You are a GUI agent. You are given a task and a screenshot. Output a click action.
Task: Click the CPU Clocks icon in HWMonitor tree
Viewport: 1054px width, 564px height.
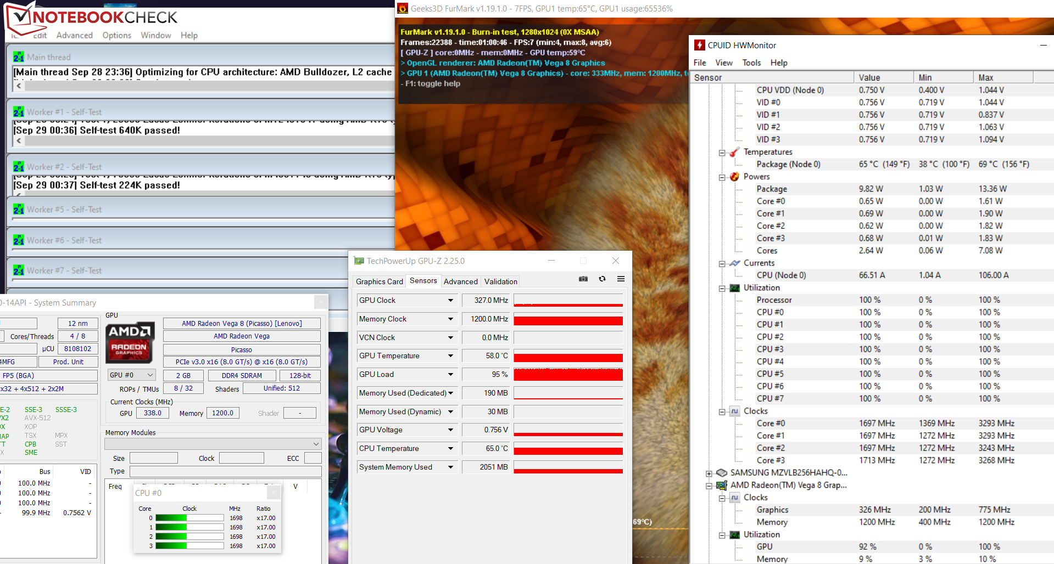pyautogui.click(x=734, y=411)
